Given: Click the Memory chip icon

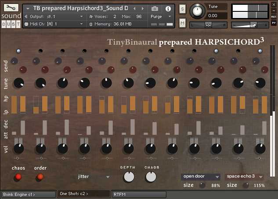Looking at the screenshot, I should point(91,24).
